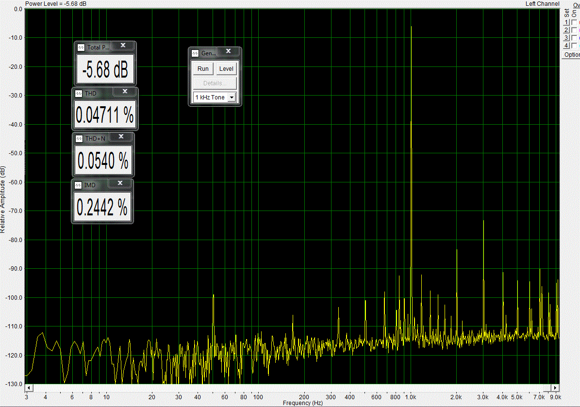
Task: Click the THD+N window title text
Action: click(96, 139)
